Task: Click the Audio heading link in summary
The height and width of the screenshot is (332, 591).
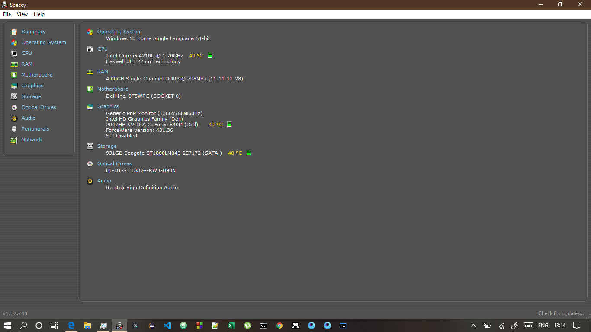Action: 104,181
